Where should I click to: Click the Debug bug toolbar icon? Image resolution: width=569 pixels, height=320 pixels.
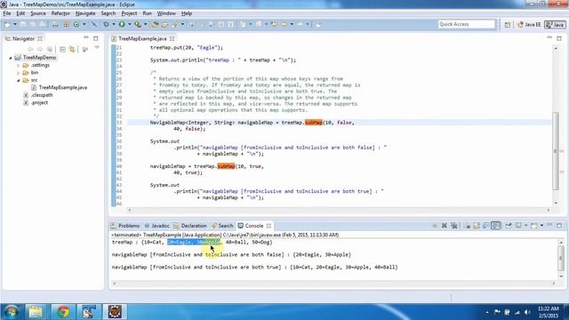106,24
